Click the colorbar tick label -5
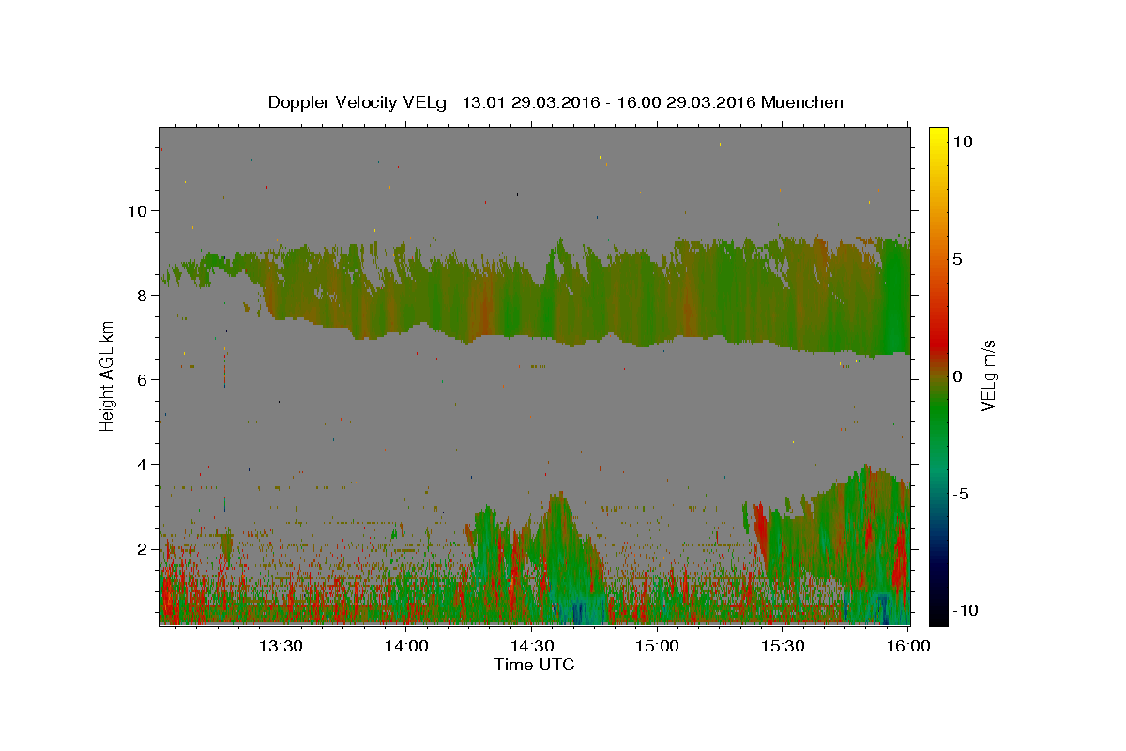This screenshot has width=1126, height=751. pyautogui.click(x=961, y=494)
